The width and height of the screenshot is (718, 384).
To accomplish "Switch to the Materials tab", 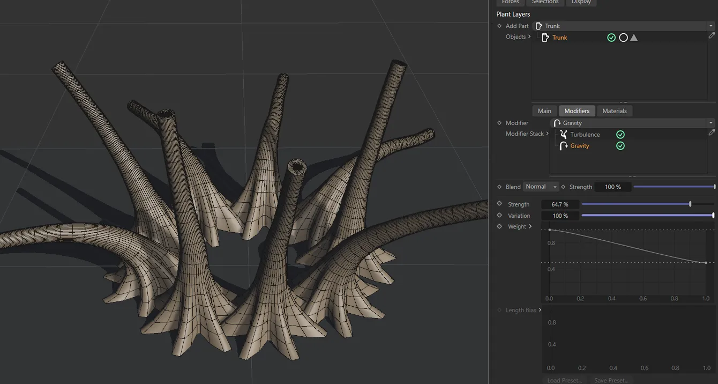I will pyautogui.click(x=614, y=110).
